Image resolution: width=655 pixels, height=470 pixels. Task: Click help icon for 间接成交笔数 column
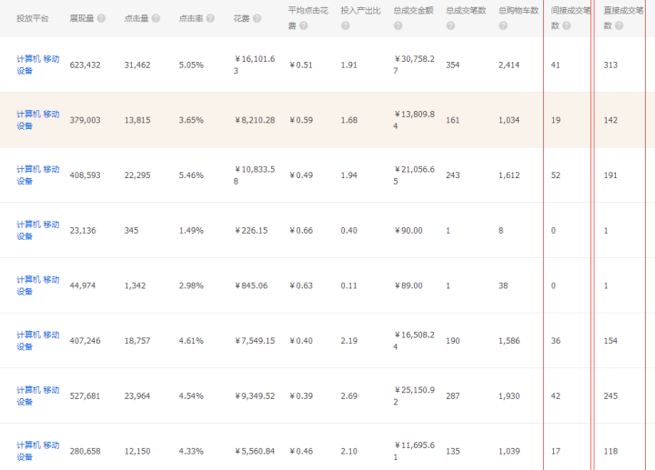click(x=567, y=25)
